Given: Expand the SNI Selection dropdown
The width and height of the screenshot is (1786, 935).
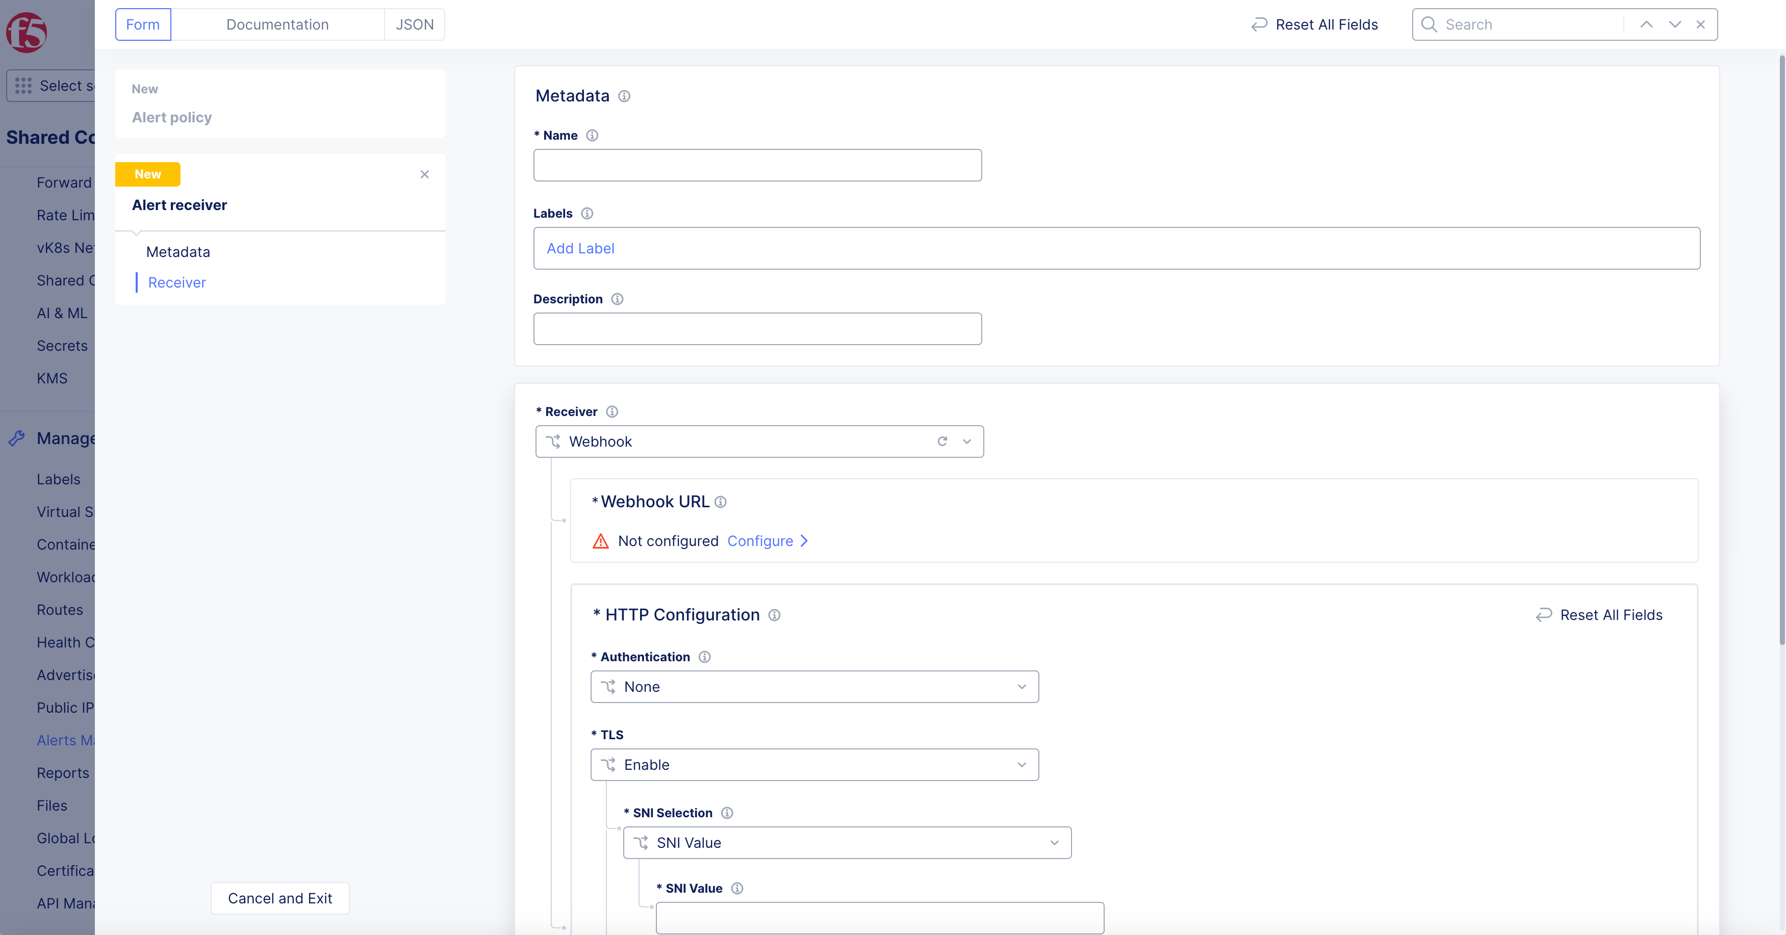Looking at the screenshot, I should pyautogui.click(x=847, y=843).
